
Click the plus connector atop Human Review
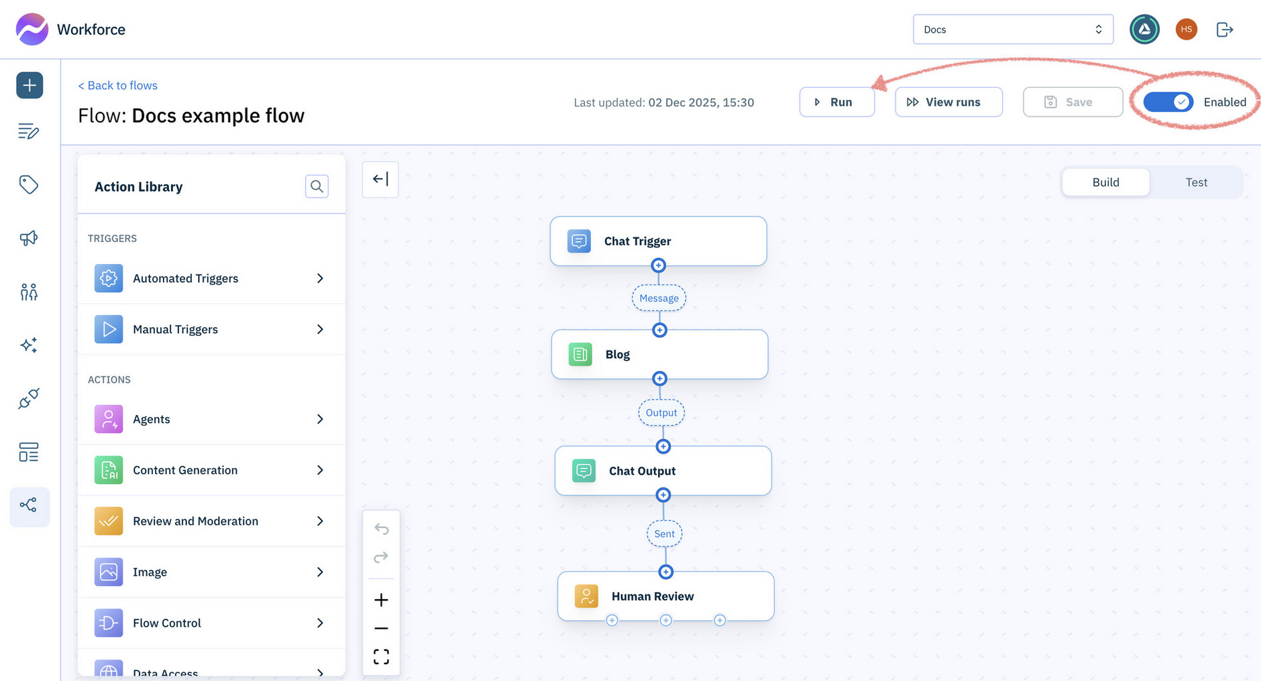(x=665, y=572)
